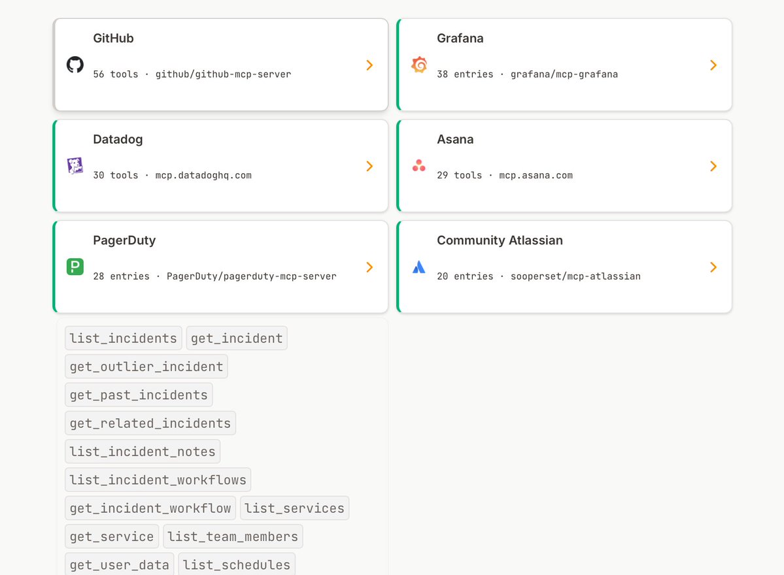Expand the Asana card chevron
This screenshot has height=575, width=784.
[713, 166]
